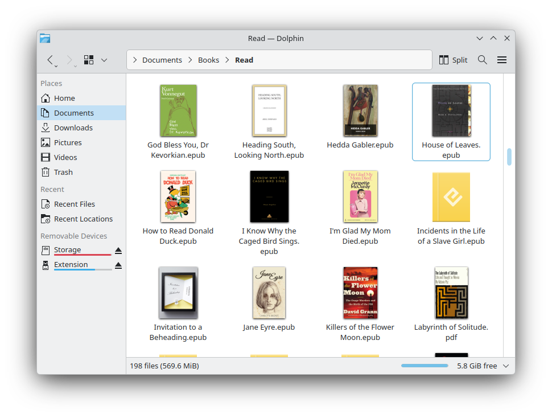This screenshot has height=418, width=552.
Task: Go back with the back arrow
Action: pos(51,60)
